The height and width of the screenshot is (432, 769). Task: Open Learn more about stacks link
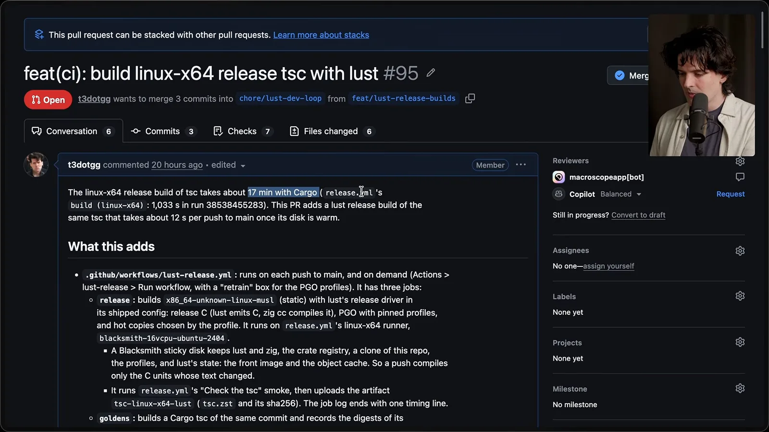click(x=321, y=35)
